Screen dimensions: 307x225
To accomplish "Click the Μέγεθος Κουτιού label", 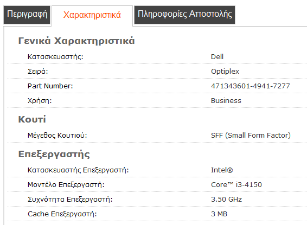I will tap(57, 135).
